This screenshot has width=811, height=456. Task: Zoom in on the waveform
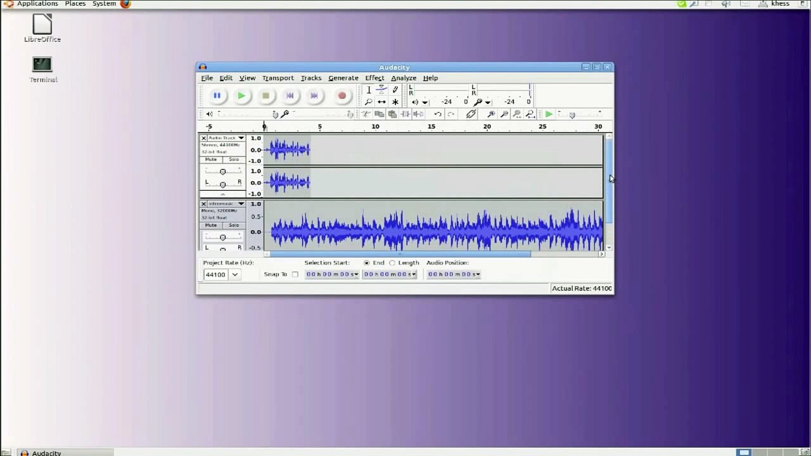(x=491, y=114)
